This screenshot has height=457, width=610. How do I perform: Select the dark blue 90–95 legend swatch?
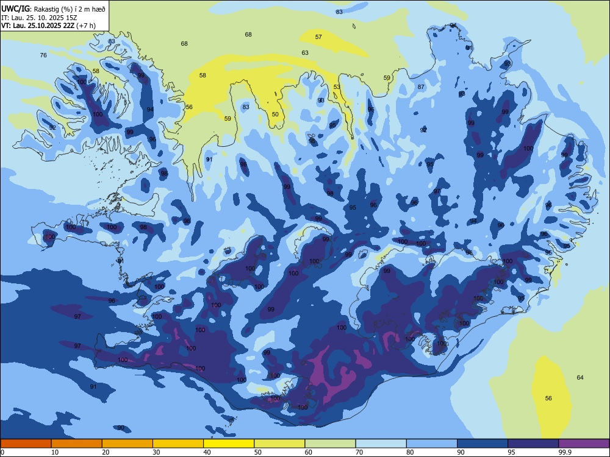tap(483, 444)
